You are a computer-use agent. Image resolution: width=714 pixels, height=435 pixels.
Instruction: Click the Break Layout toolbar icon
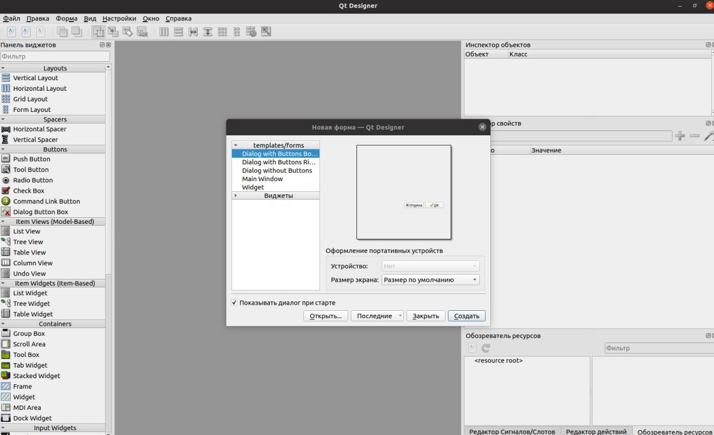coord(251,32)
